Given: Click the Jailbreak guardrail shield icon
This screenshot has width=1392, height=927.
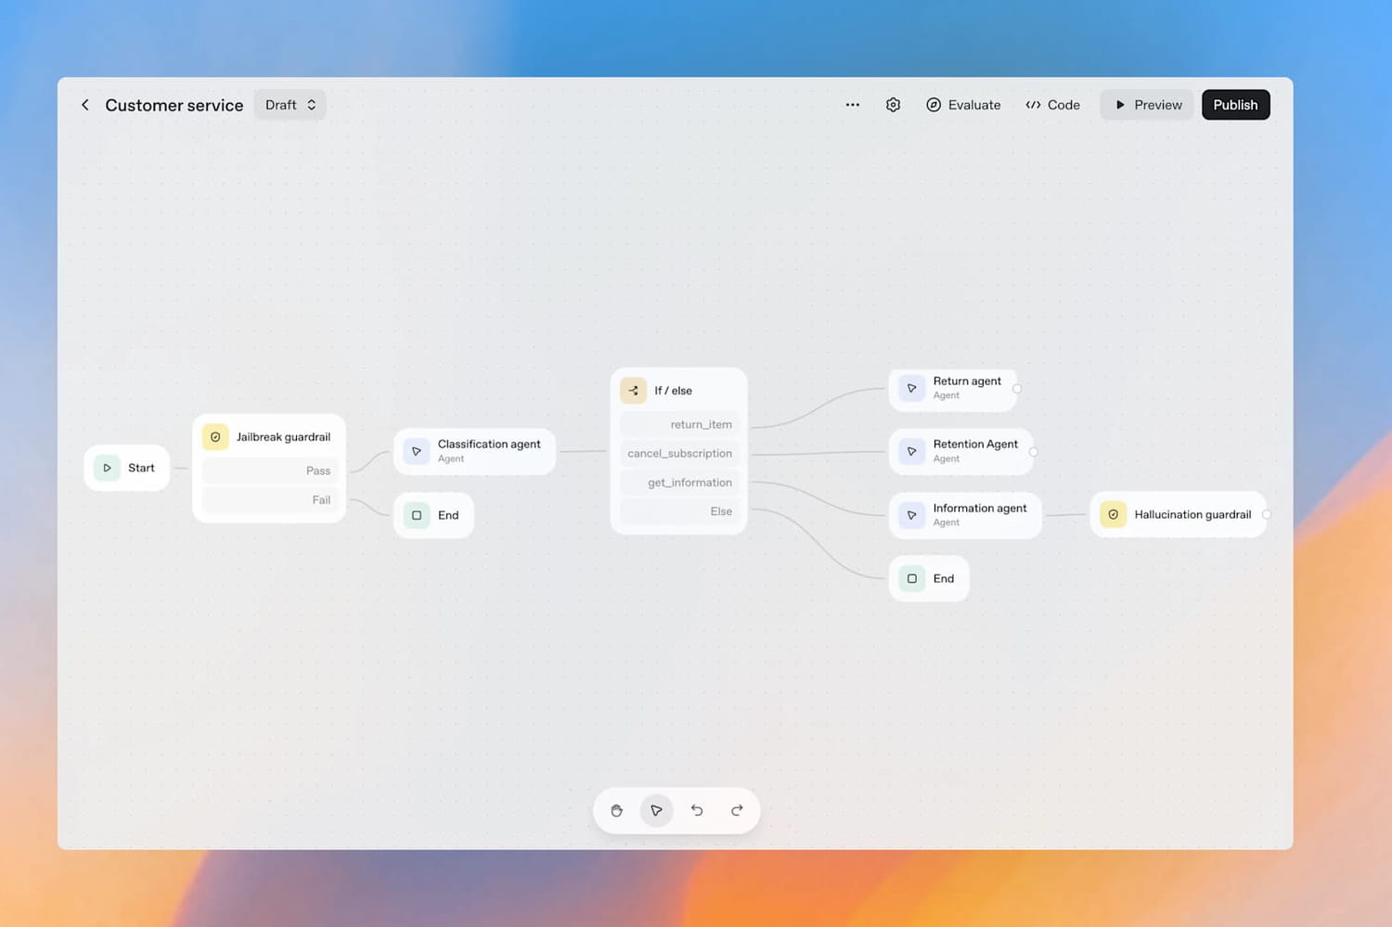Looking at the screenshot, I should tap(215, 437).
